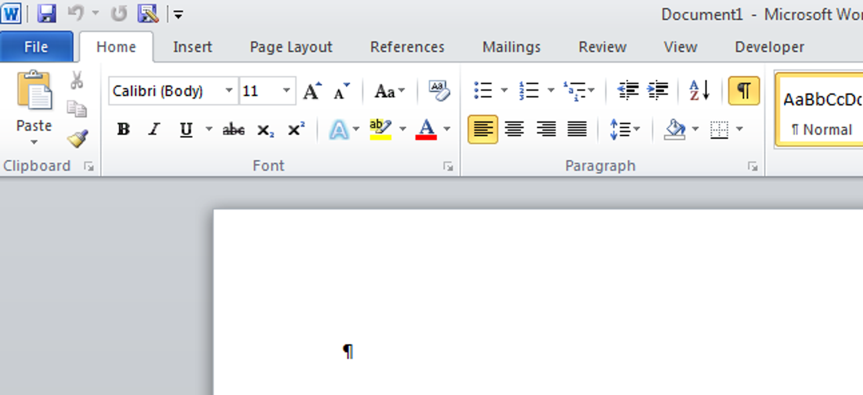The image size is (863, 395).
Task: Shrink font size with the small A
Action: tap(341, 91)
